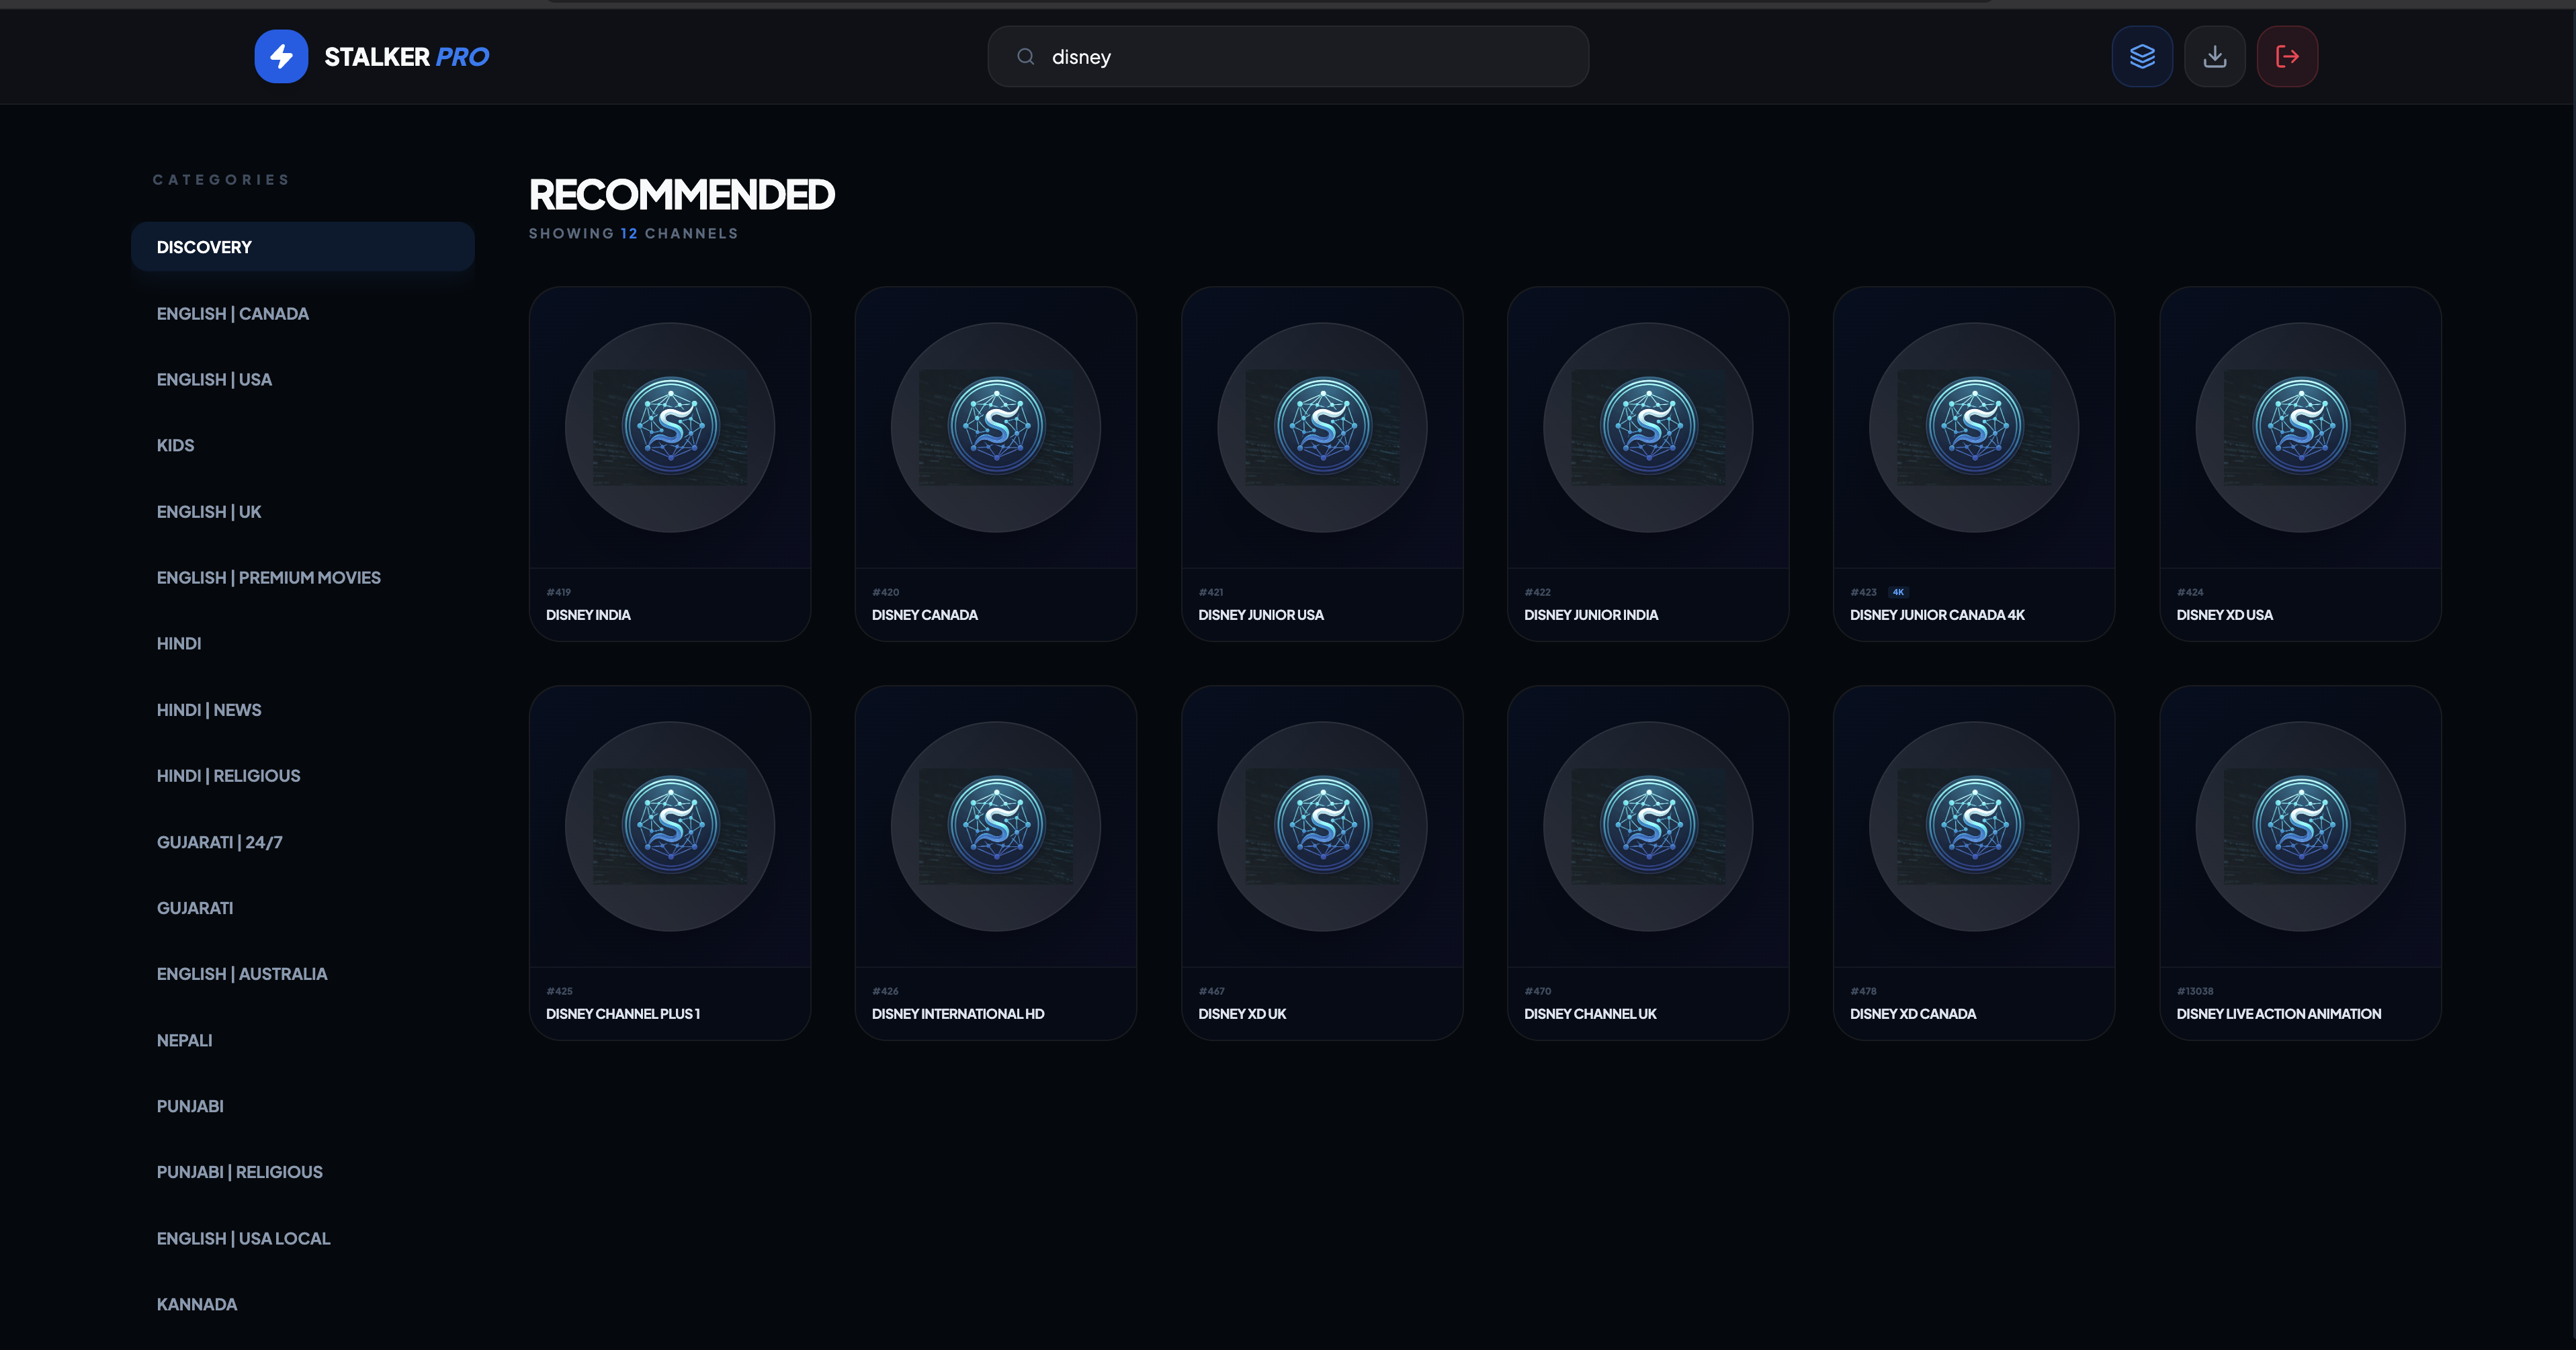This screenshot has height=1350, width=2576.
Task: Click the search magnifier icon
Action: pyautogui.click(x=1025, y=57)
